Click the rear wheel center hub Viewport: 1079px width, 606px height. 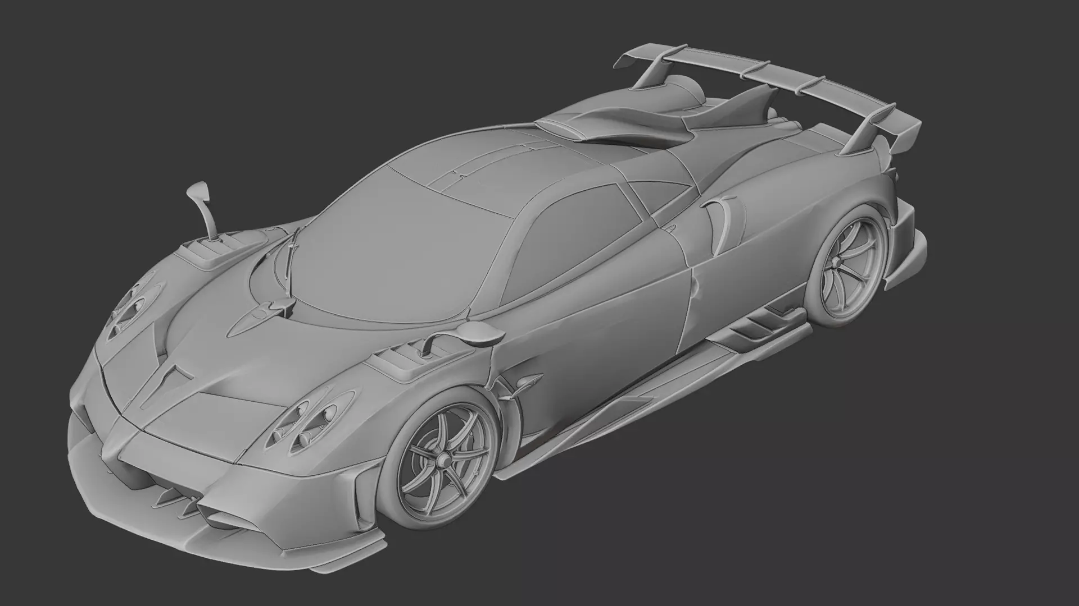(836, 263)
